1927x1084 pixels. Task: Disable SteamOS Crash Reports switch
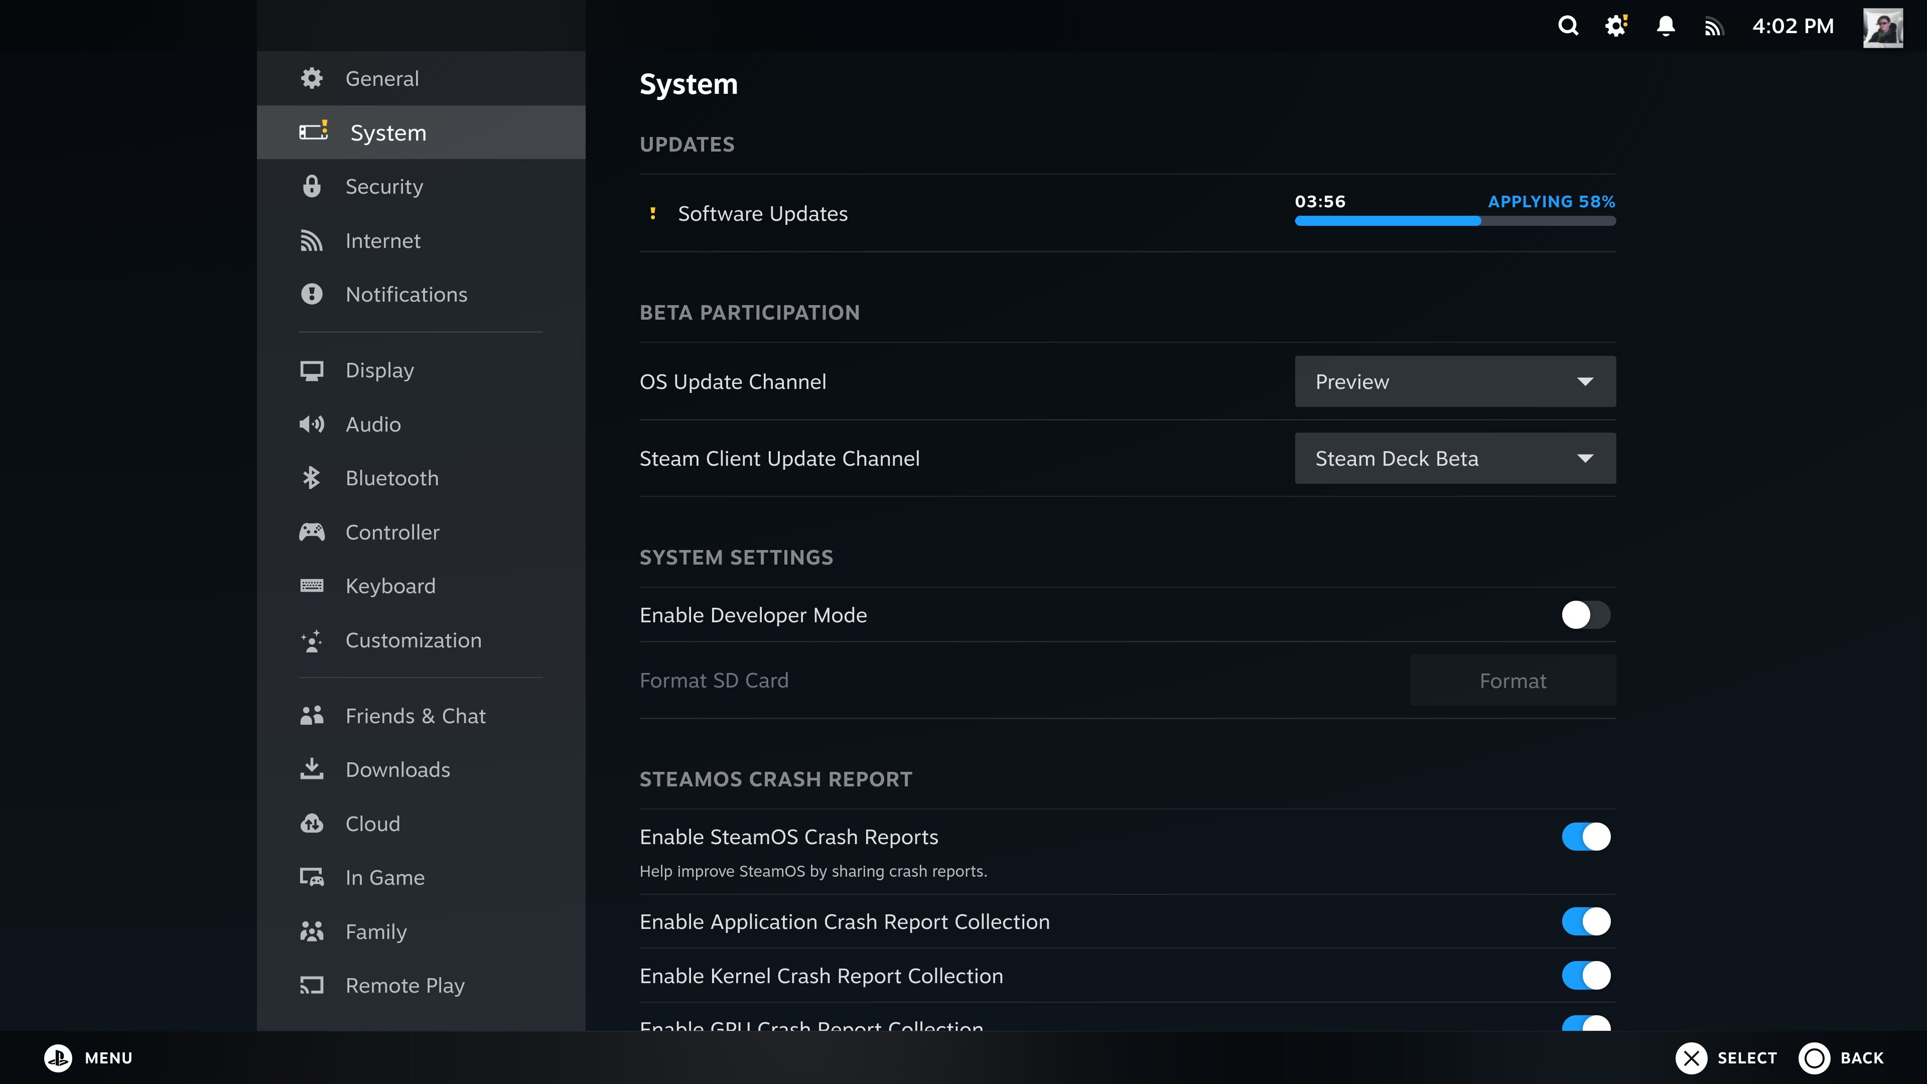[x=1585, y=837]
